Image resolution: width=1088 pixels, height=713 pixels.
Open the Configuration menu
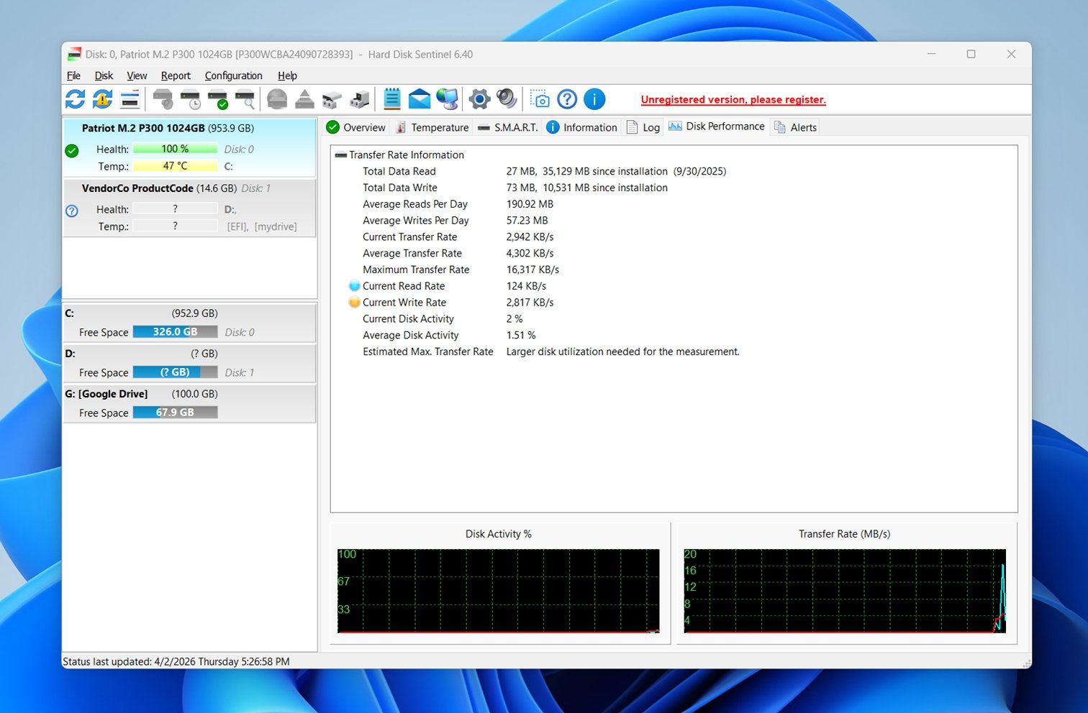click(233, 75)
